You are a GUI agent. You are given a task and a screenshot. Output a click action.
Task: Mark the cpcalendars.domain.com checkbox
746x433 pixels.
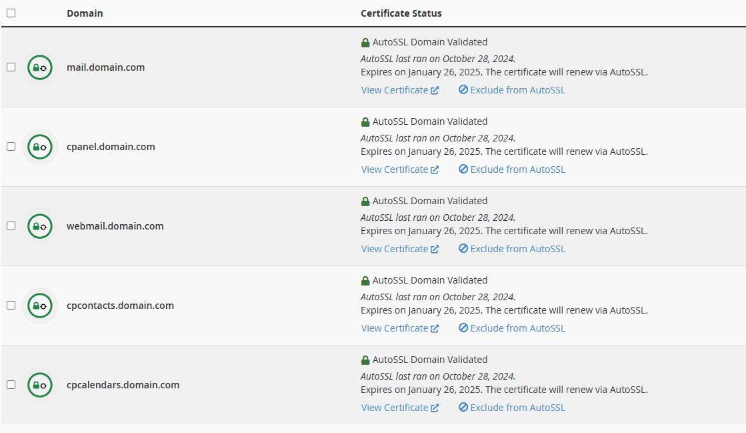pyautogui.click(x=11, y=385)
